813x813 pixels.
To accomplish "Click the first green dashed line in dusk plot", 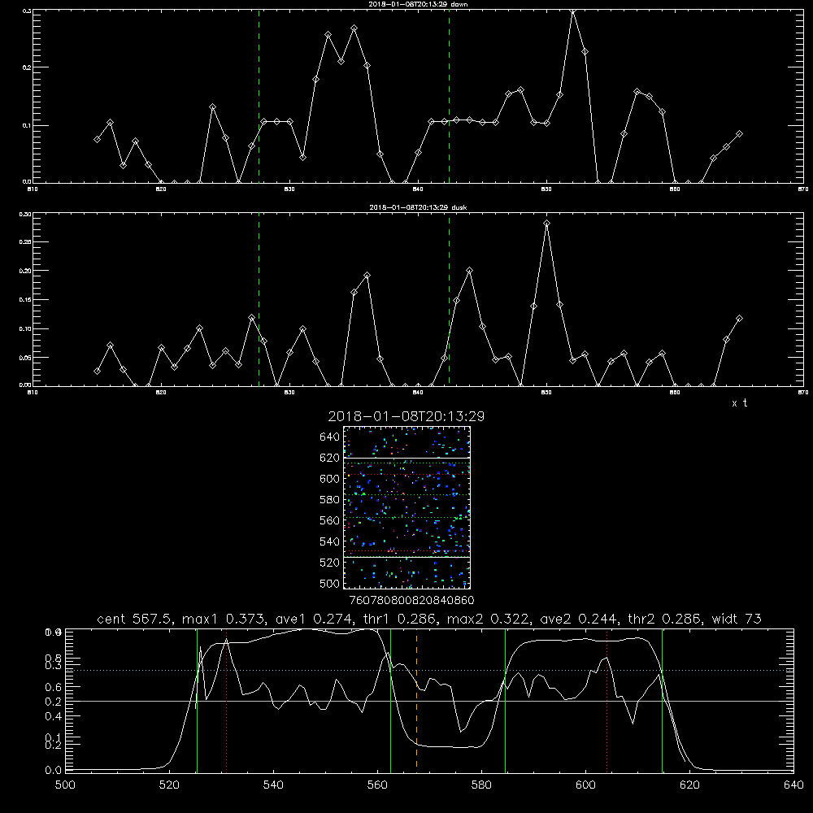I will tap(259, 299).
